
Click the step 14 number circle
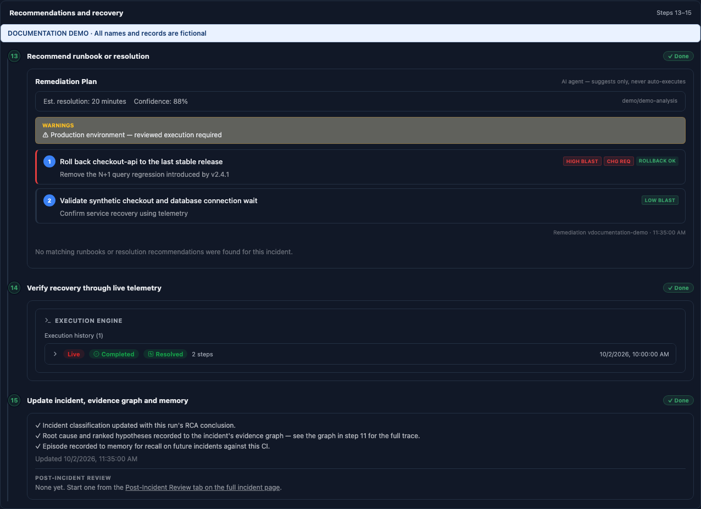pos(14,288)
